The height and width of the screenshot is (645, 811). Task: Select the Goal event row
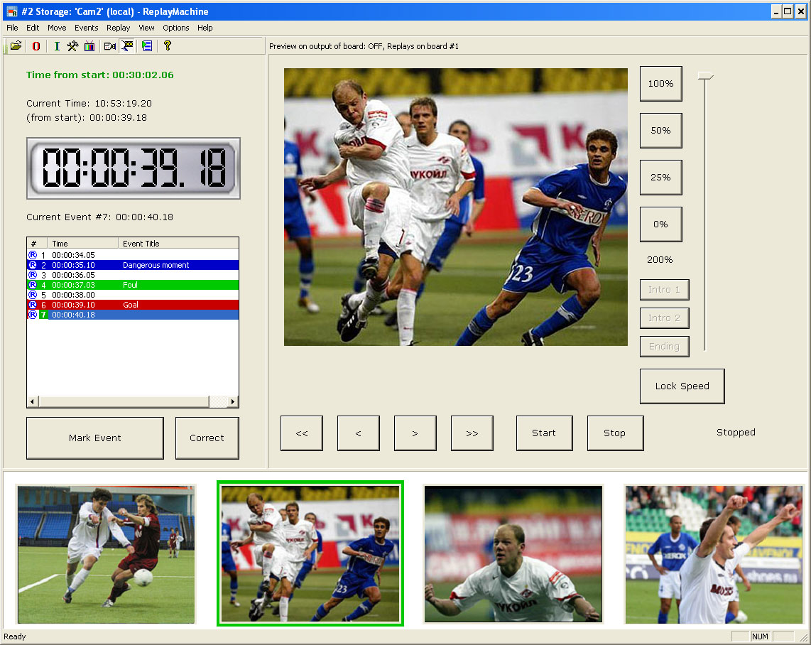coord(133,305)
